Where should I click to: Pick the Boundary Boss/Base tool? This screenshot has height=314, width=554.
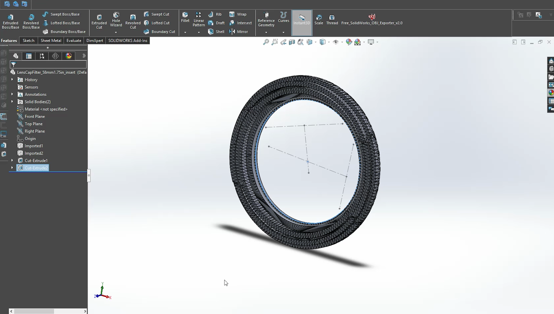coord(64,31)
